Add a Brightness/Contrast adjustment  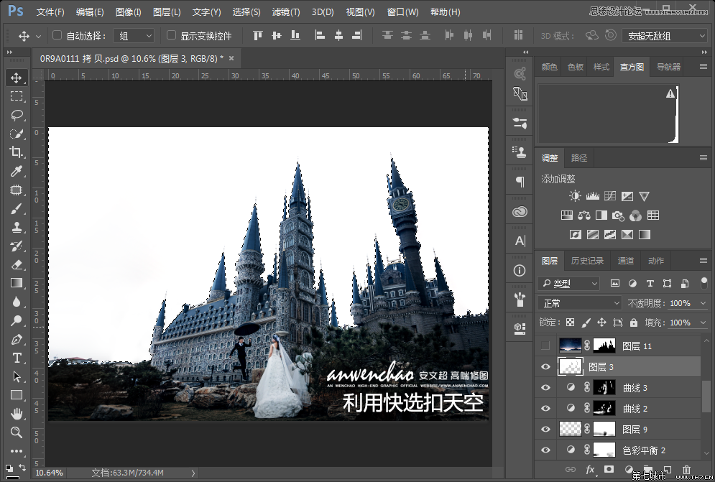point(575,196)
